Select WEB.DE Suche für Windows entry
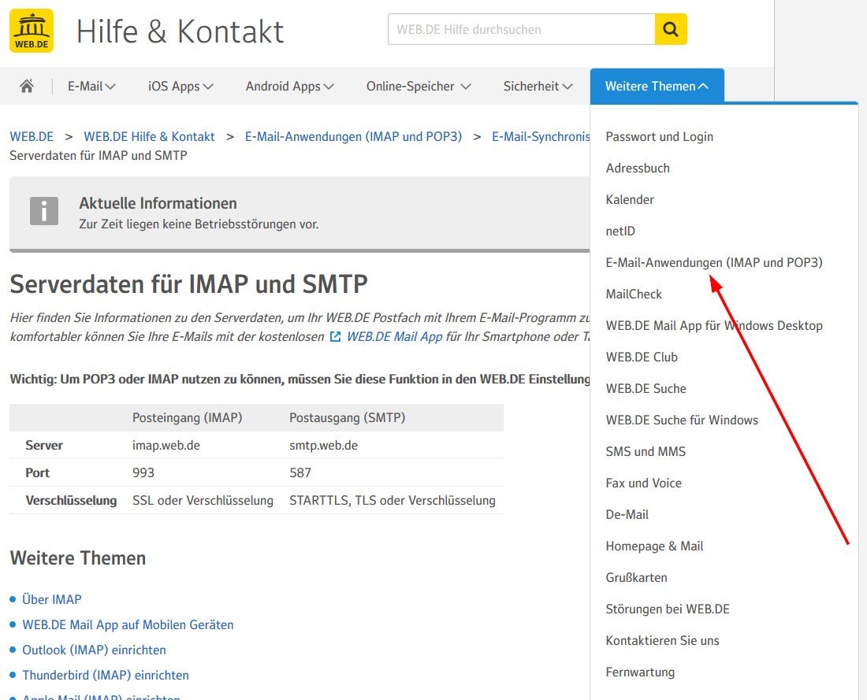The height and width of the screenshot is (700, 867). pos(682,420)
